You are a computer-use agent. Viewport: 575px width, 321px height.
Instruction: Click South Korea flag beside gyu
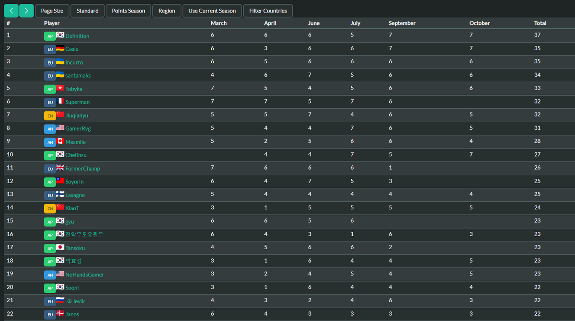coord(60,221)
